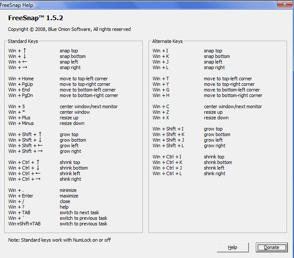Click the 'minimize' description text

[x=68, y=190]
